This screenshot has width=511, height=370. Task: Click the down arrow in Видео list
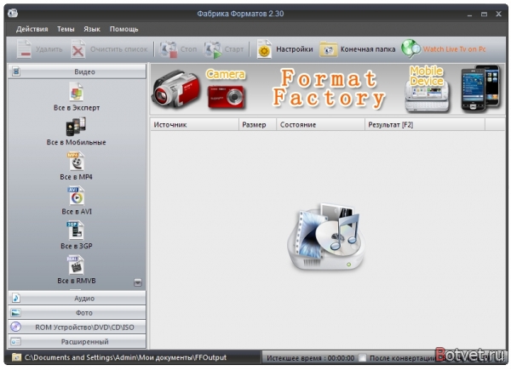[138, 282]
